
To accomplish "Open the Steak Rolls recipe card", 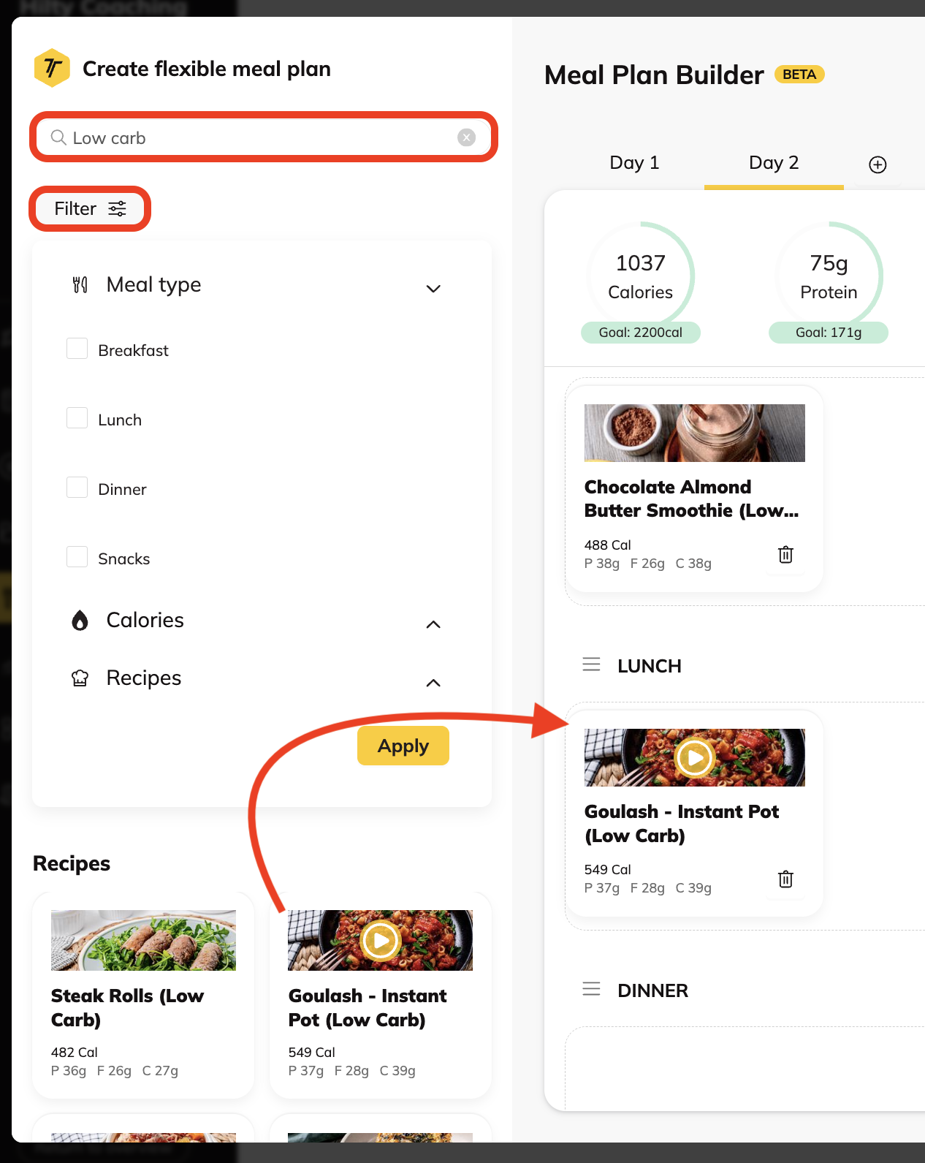I will 143,994.
